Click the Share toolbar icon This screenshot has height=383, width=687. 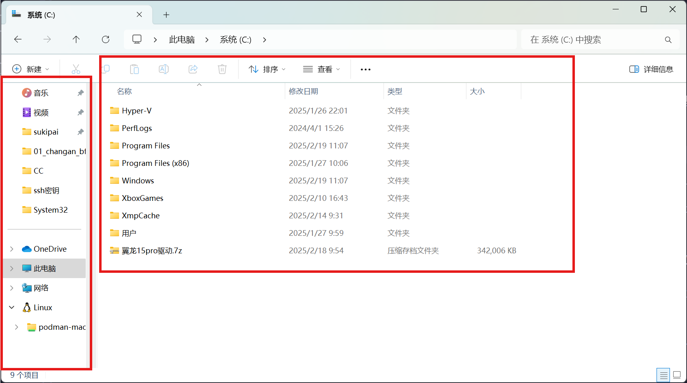point(193,69)
